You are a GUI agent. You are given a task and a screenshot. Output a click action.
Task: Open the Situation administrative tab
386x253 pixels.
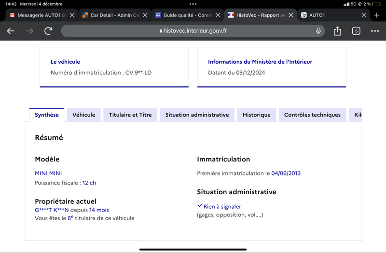tap(197, 115)
